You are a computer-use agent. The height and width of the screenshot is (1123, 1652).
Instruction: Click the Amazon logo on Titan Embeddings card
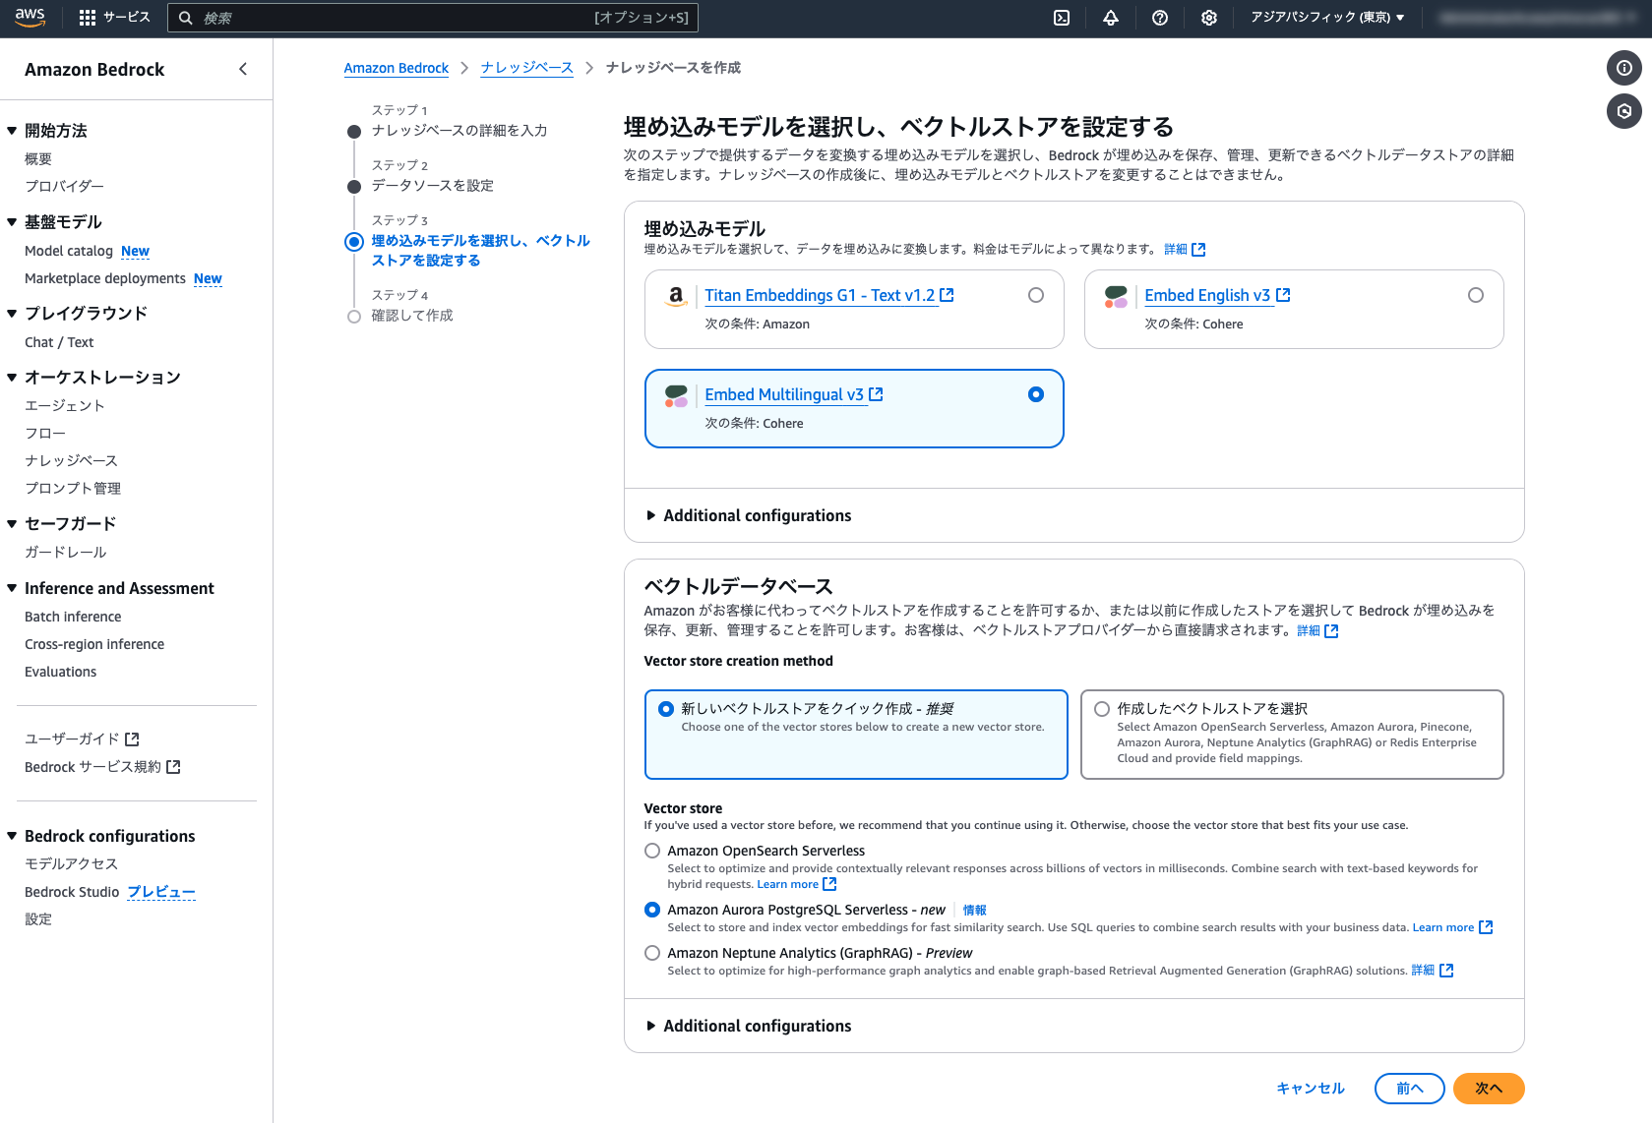(x=676, y=296)
